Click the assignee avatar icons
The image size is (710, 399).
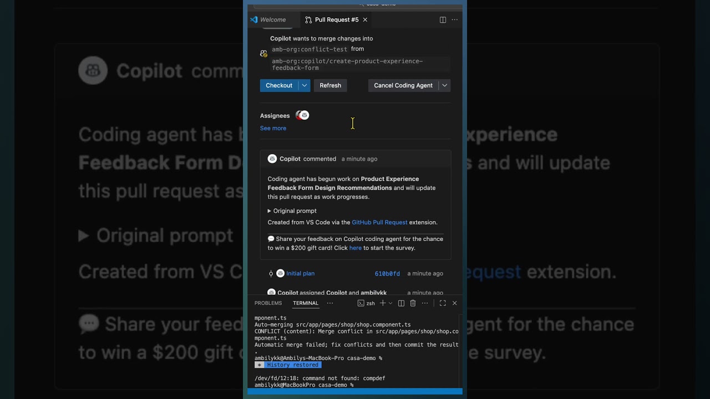click(302, 115)
